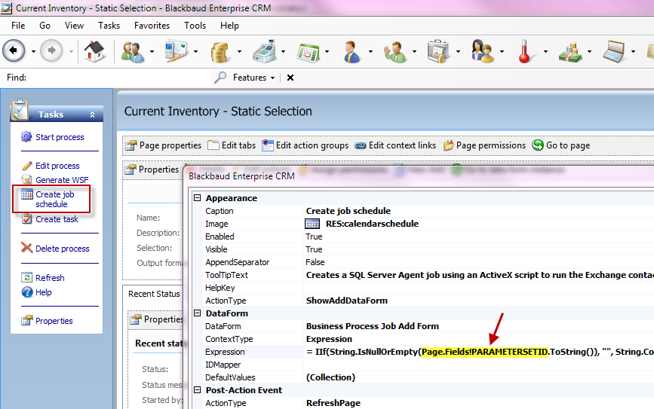The height and width of the screenshot is (409, 654).
Task: Open dropdown arrow beside the thermometer icon
Action: pos(545,52)
